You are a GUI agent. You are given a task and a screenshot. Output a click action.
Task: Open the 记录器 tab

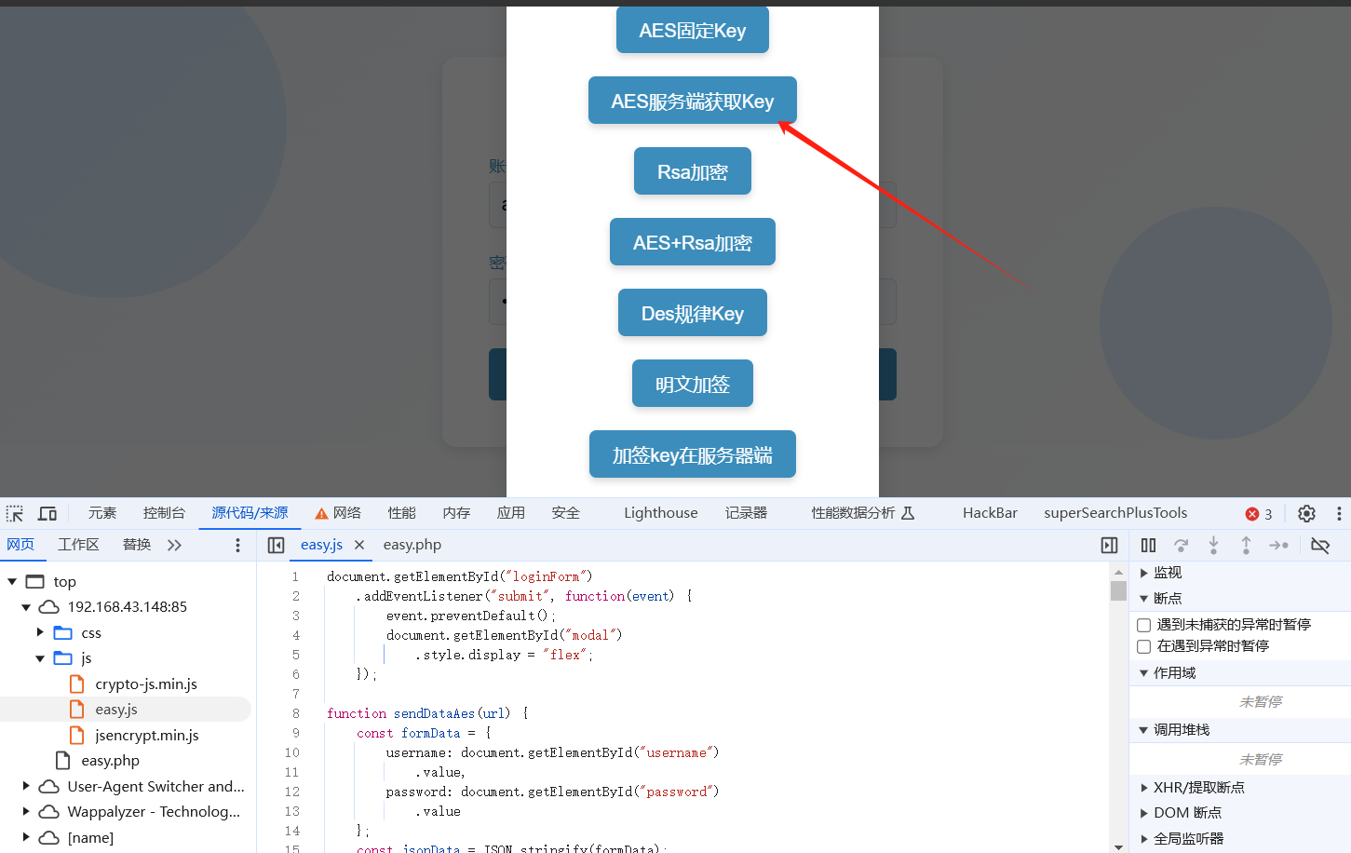coord(747,513)
